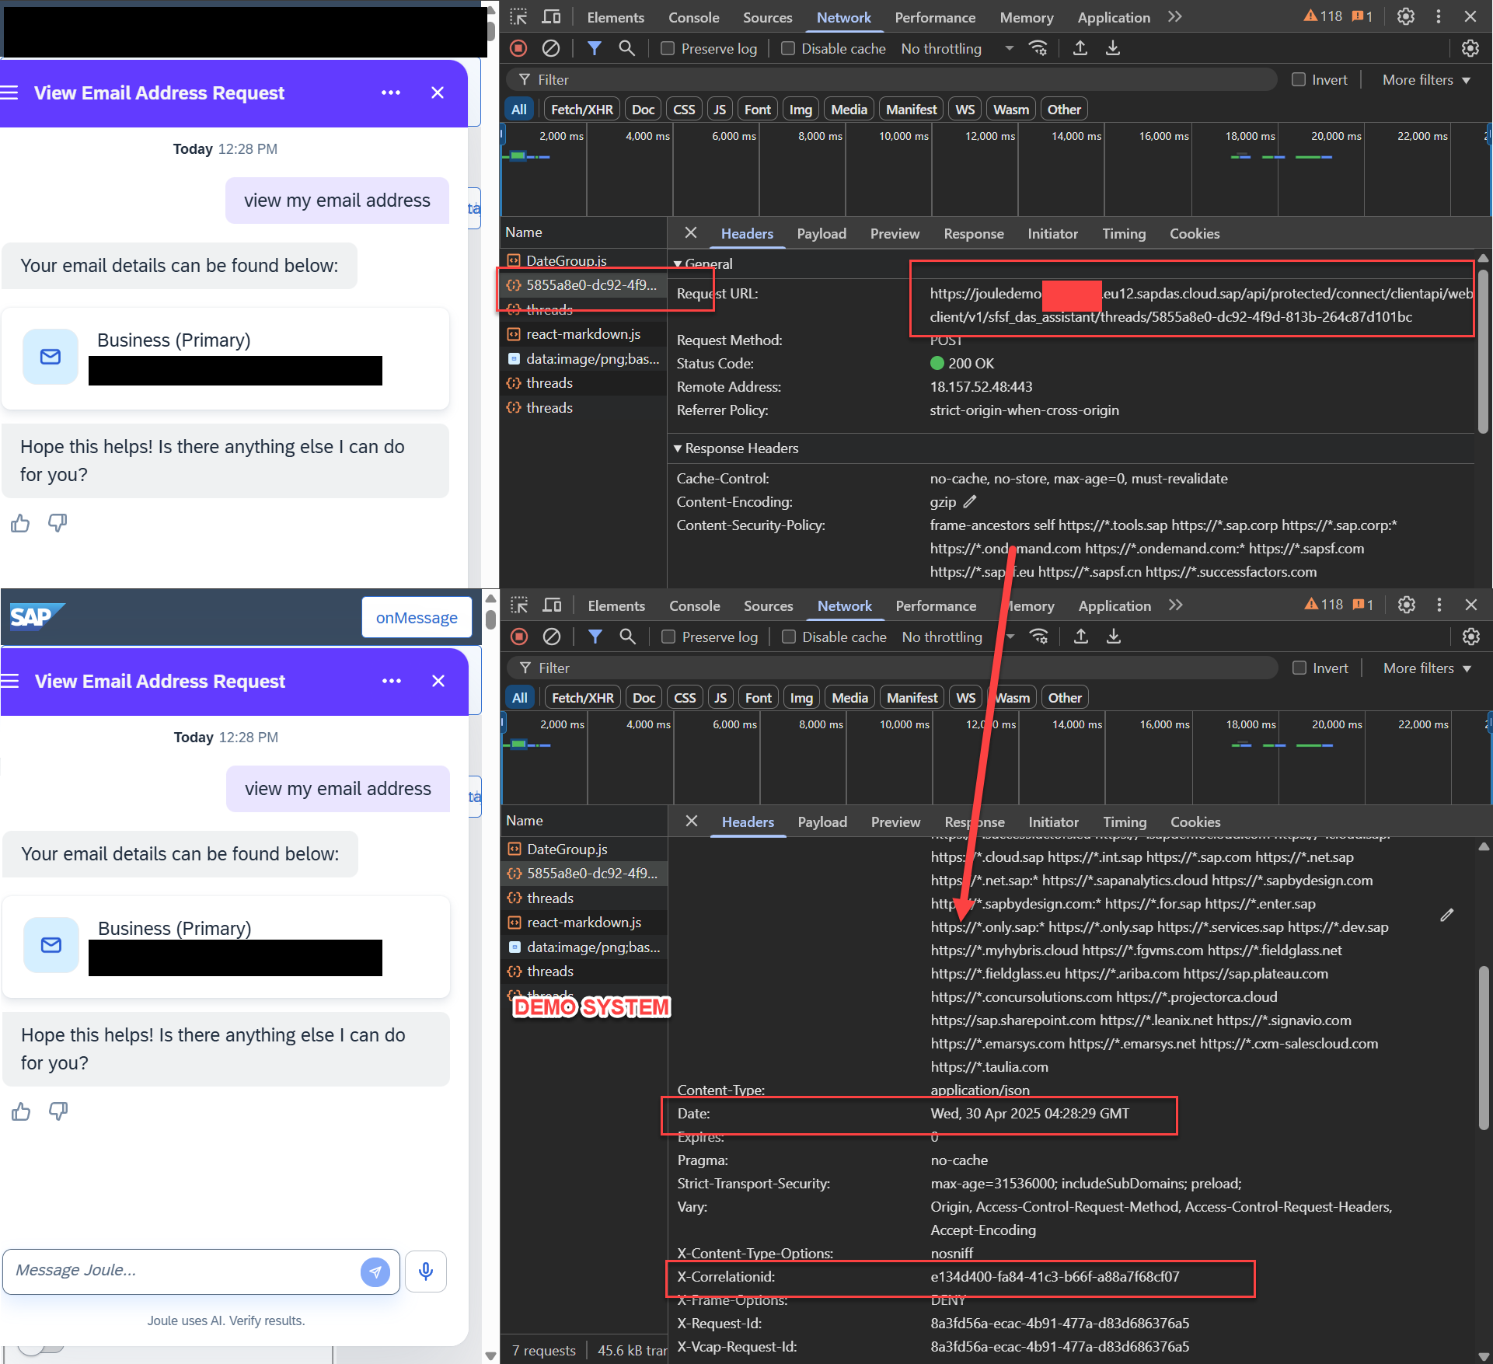1493x1364 pixels.
Task: Edit Content-Encoding header pencil icon
Action: (970, 501)
